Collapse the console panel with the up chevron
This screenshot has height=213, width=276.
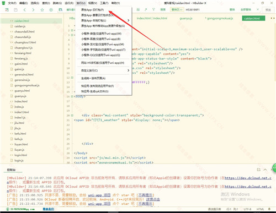pyautogui.click(x=265, y=170)
